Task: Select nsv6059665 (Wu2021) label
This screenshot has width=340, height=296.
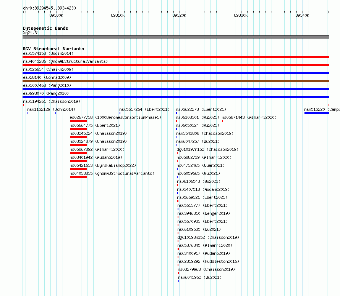Action: (x=198, y=173)
